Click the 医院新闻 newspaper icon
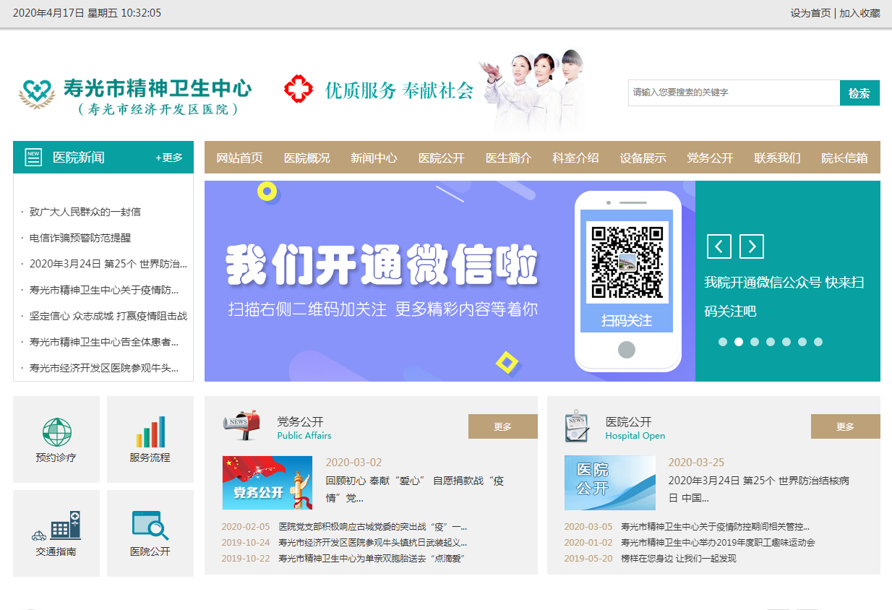This screenshot has width=892, height=610. 33,158
